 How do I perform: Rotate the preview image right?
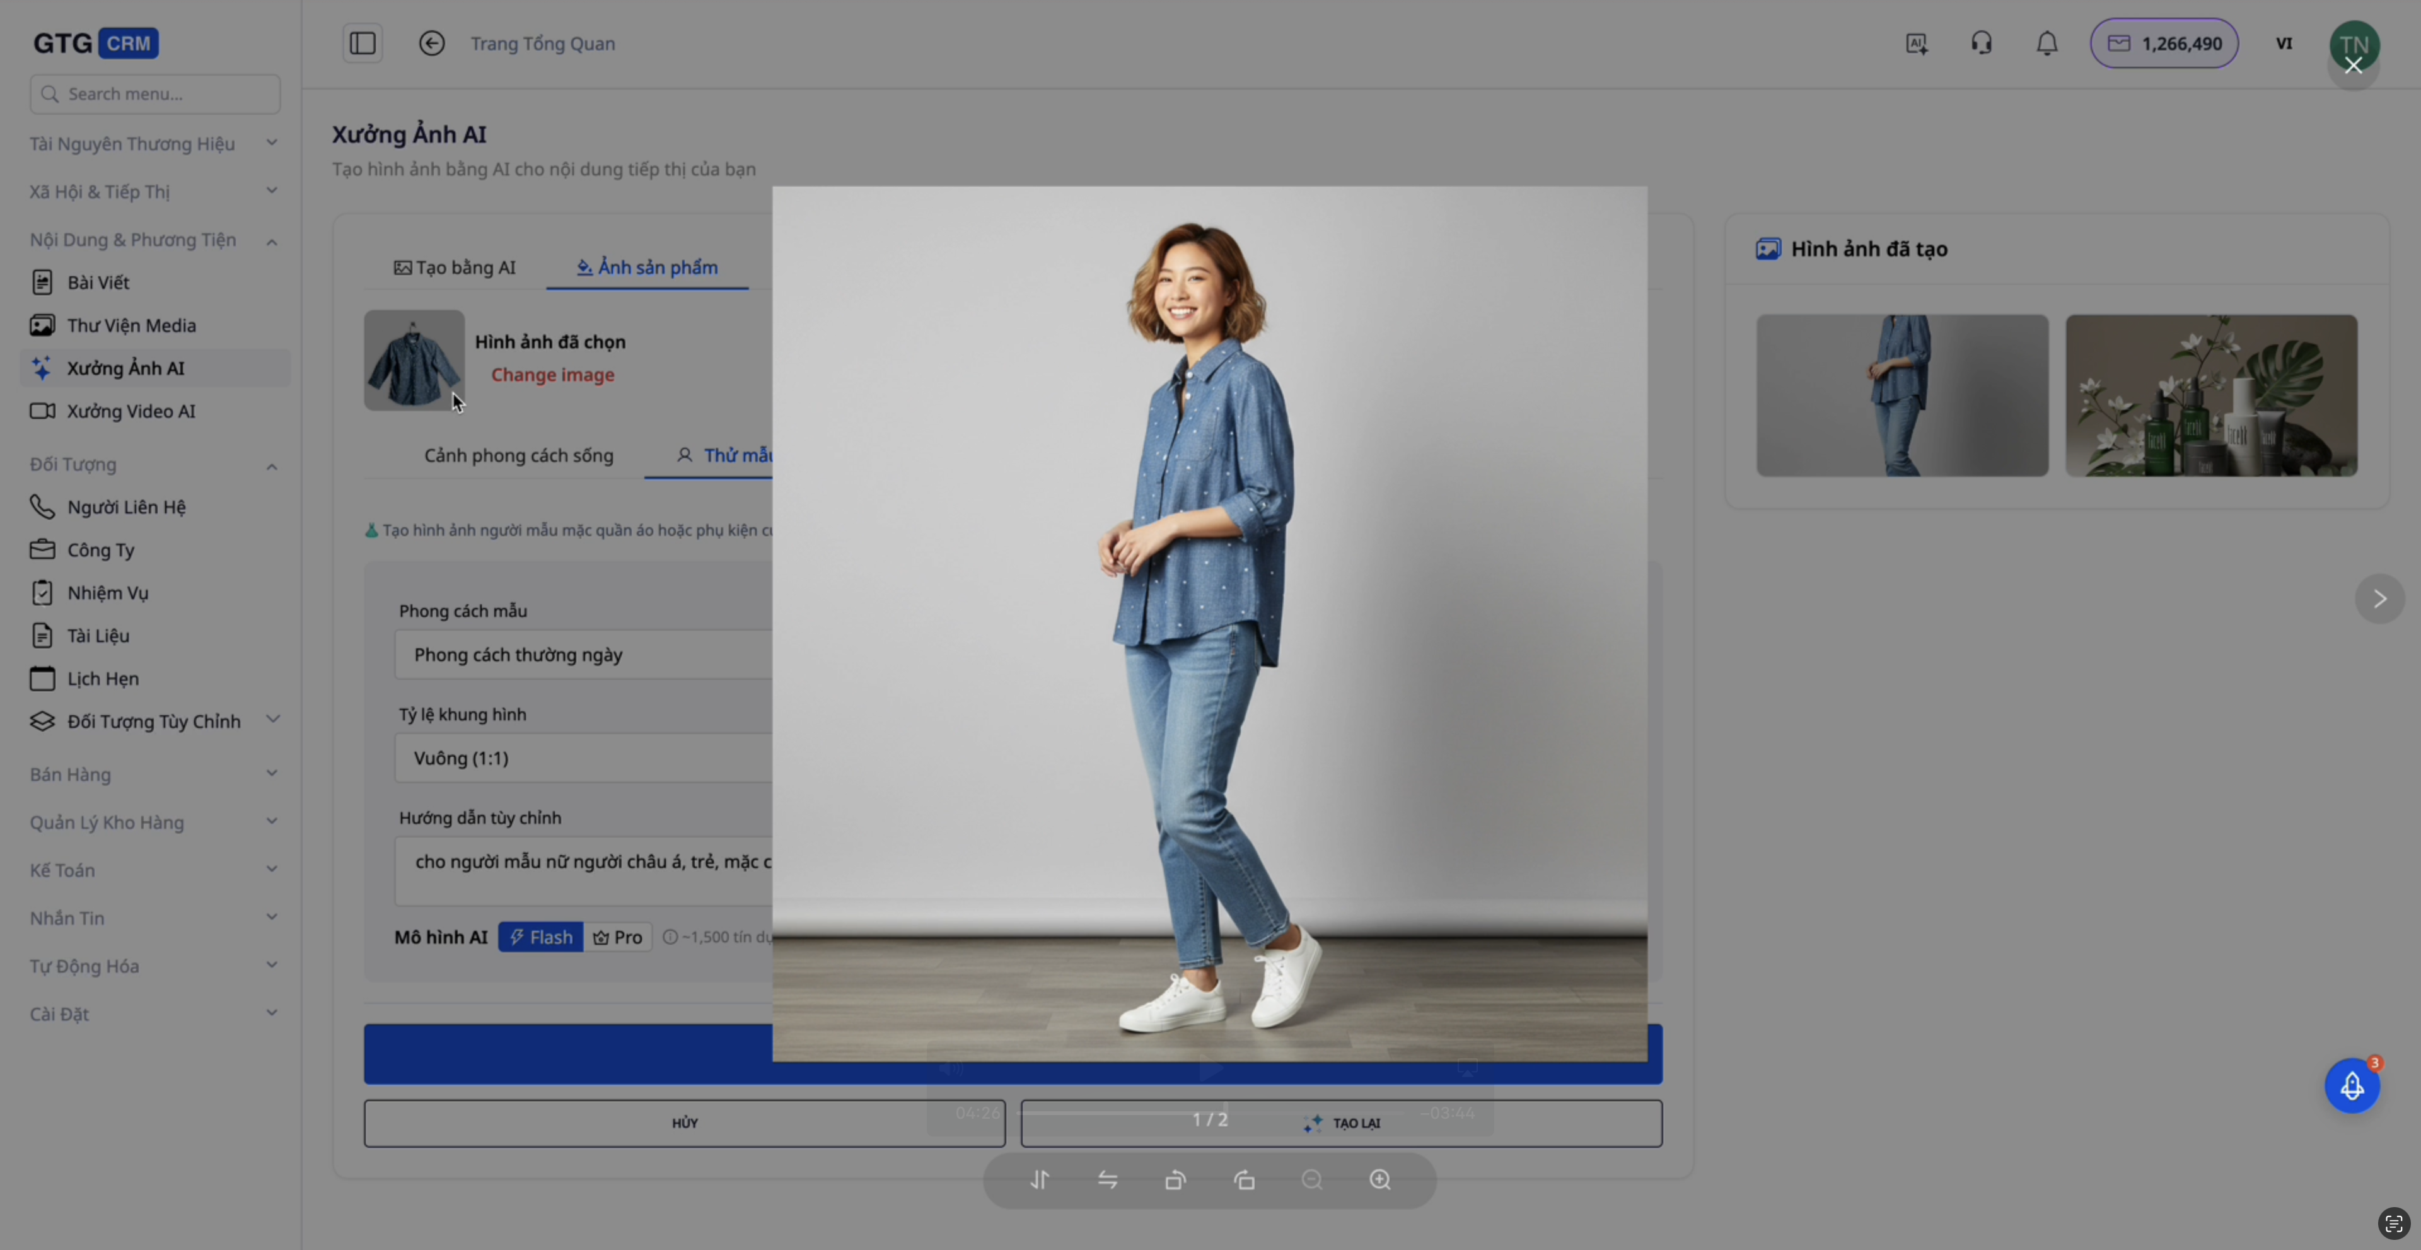[1245, 1181]
